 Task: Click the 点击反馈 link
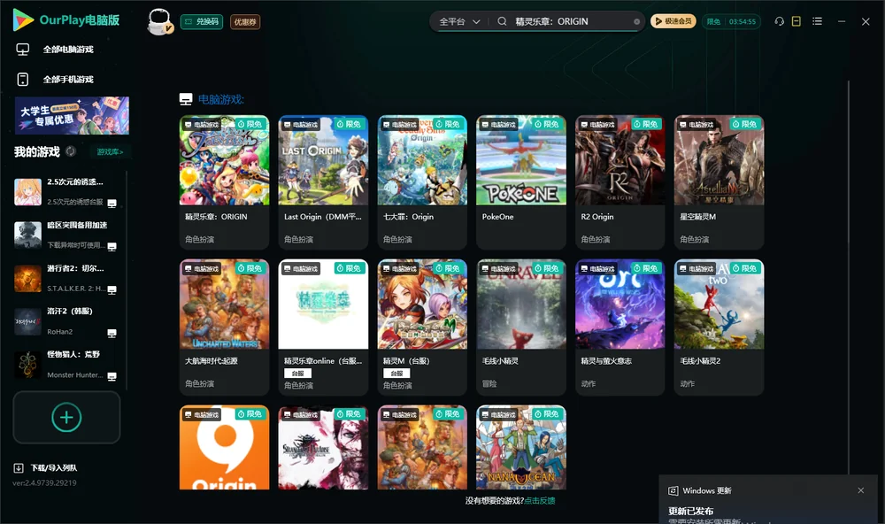coord(540,500)
